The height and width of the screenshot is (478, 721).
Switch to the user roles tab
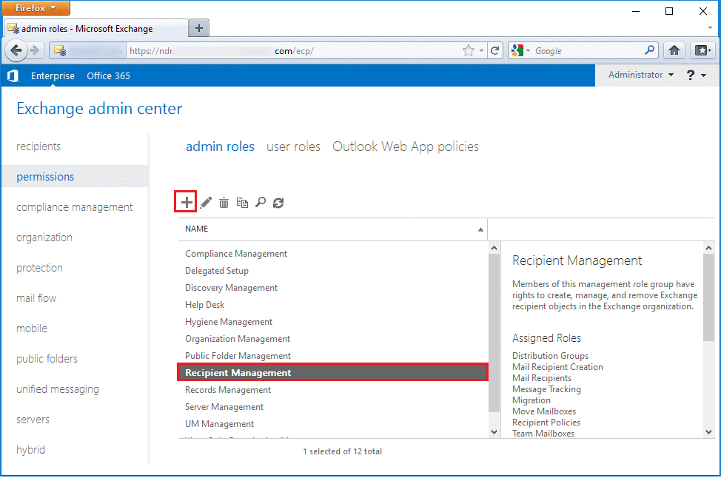coord(293,147)
